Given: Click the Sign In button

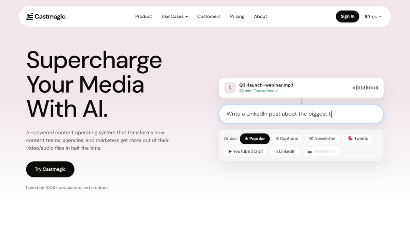Looking at the screenshot, I should [347, 16].
